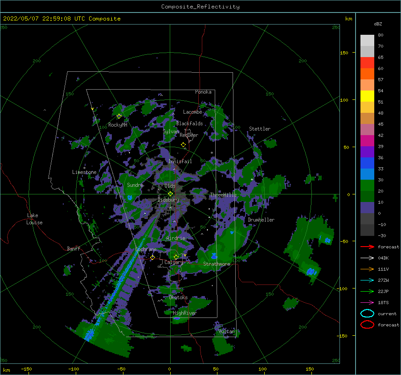Click the red forecast arrow in legend
The image size is (401, 375).
367,247
